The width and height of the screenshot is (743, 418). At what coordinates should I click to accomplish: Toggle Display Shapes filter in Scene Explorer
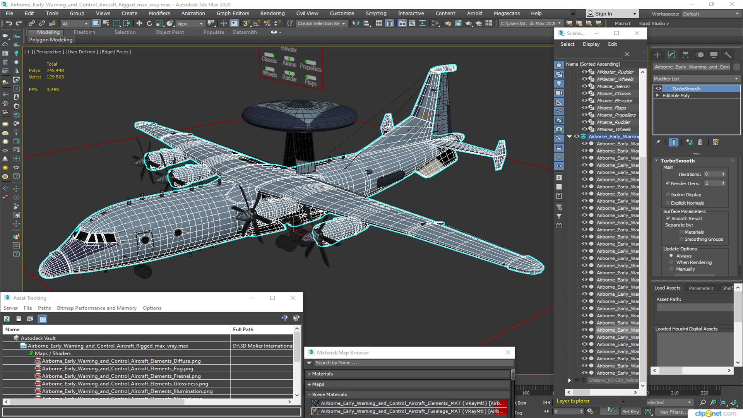coord(559,74)
